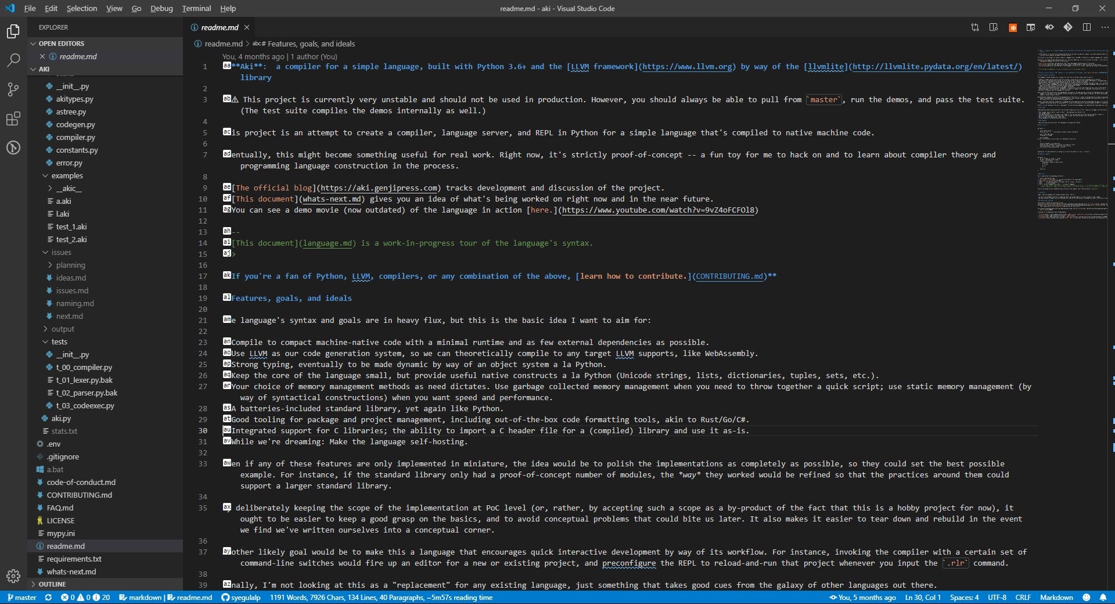Screen dimensions: 1115x604
Task: Collapse the OPEN EDITORS section
Action: click(105, 44)
